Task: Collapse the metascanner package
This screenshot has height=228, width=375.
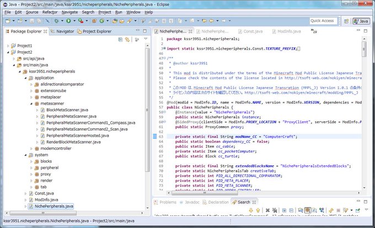Action: point(31,104)
